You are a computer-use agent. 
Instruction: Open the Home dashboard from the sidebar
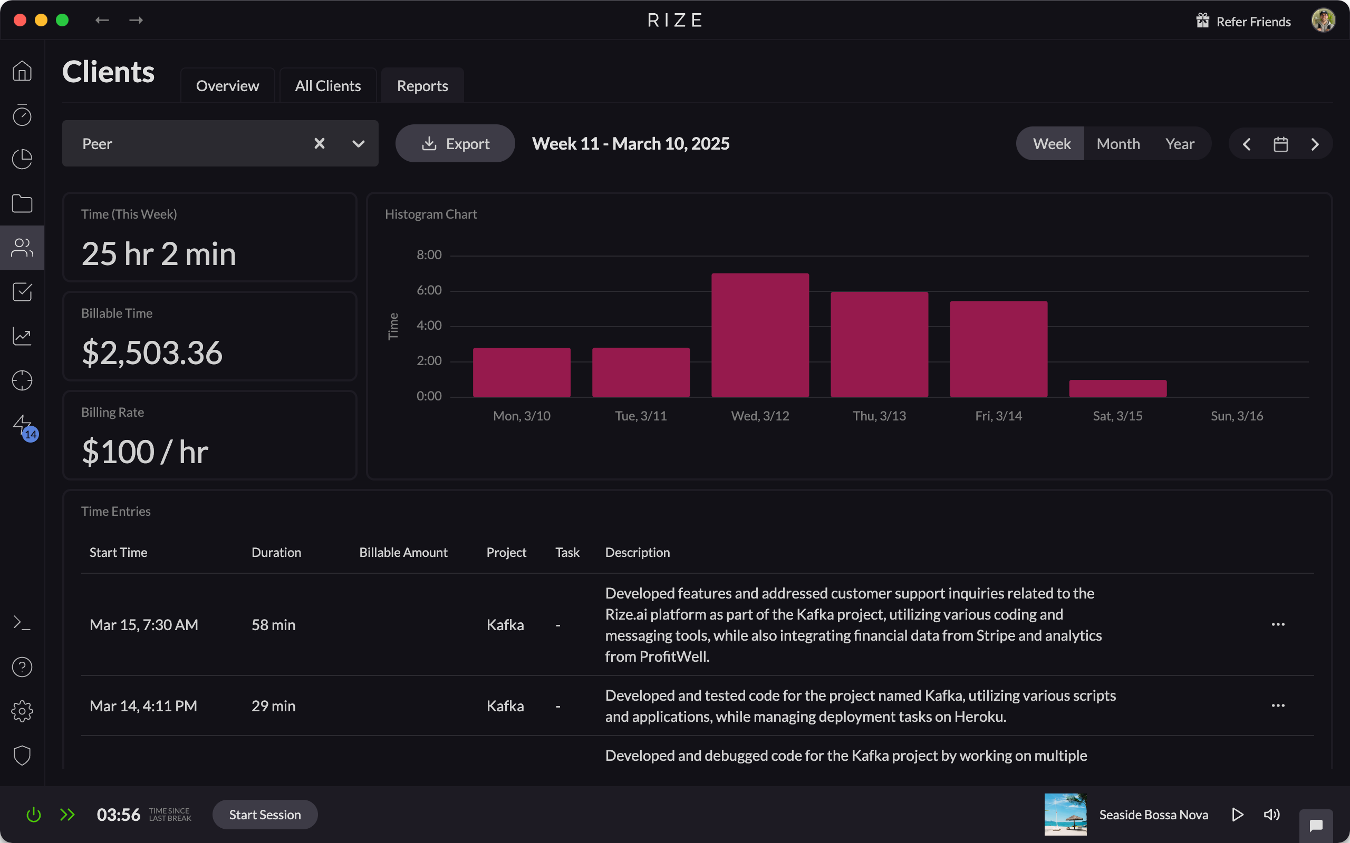click(x=22, y=71)
